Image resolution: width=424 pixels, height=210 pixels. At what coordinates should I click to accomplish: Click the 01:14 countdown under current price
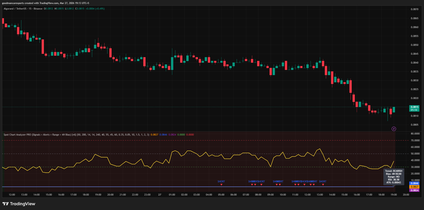(x=414, y=110)
